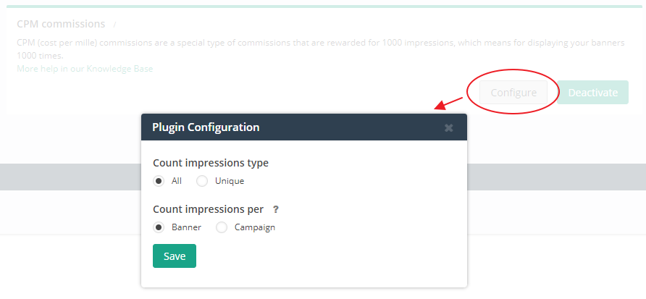This screenshot has height=299, width=646.
Task: Click the CPM commissions description paragraph
Action: [x=319, y=49]
